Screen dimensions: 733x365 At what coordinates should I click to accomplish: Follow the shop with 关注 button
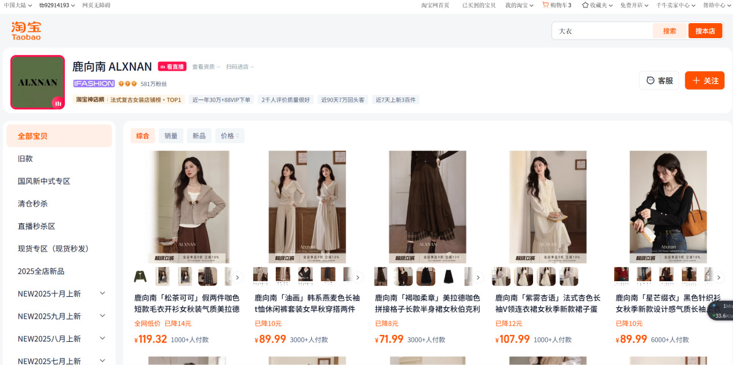coord(705,80)
